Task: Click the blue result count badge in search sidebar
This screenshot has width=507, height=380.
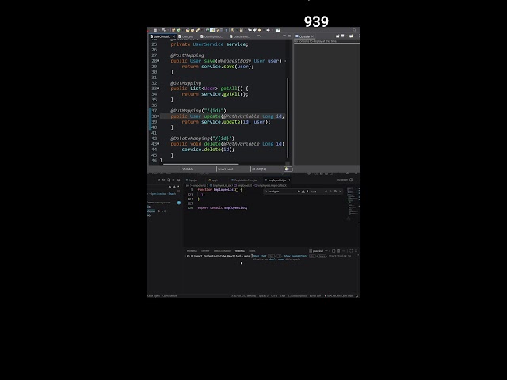Action: tap(179, 203)
